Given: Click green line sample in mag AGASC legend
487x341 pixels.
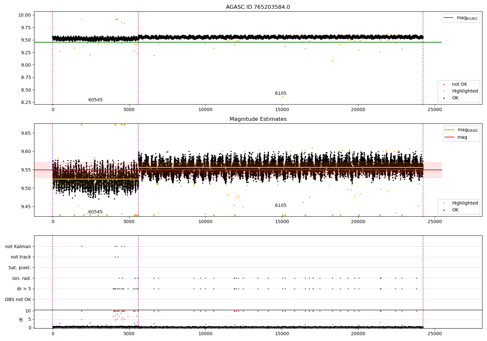Looking at the screenshot, I should [x=449, y=18].
